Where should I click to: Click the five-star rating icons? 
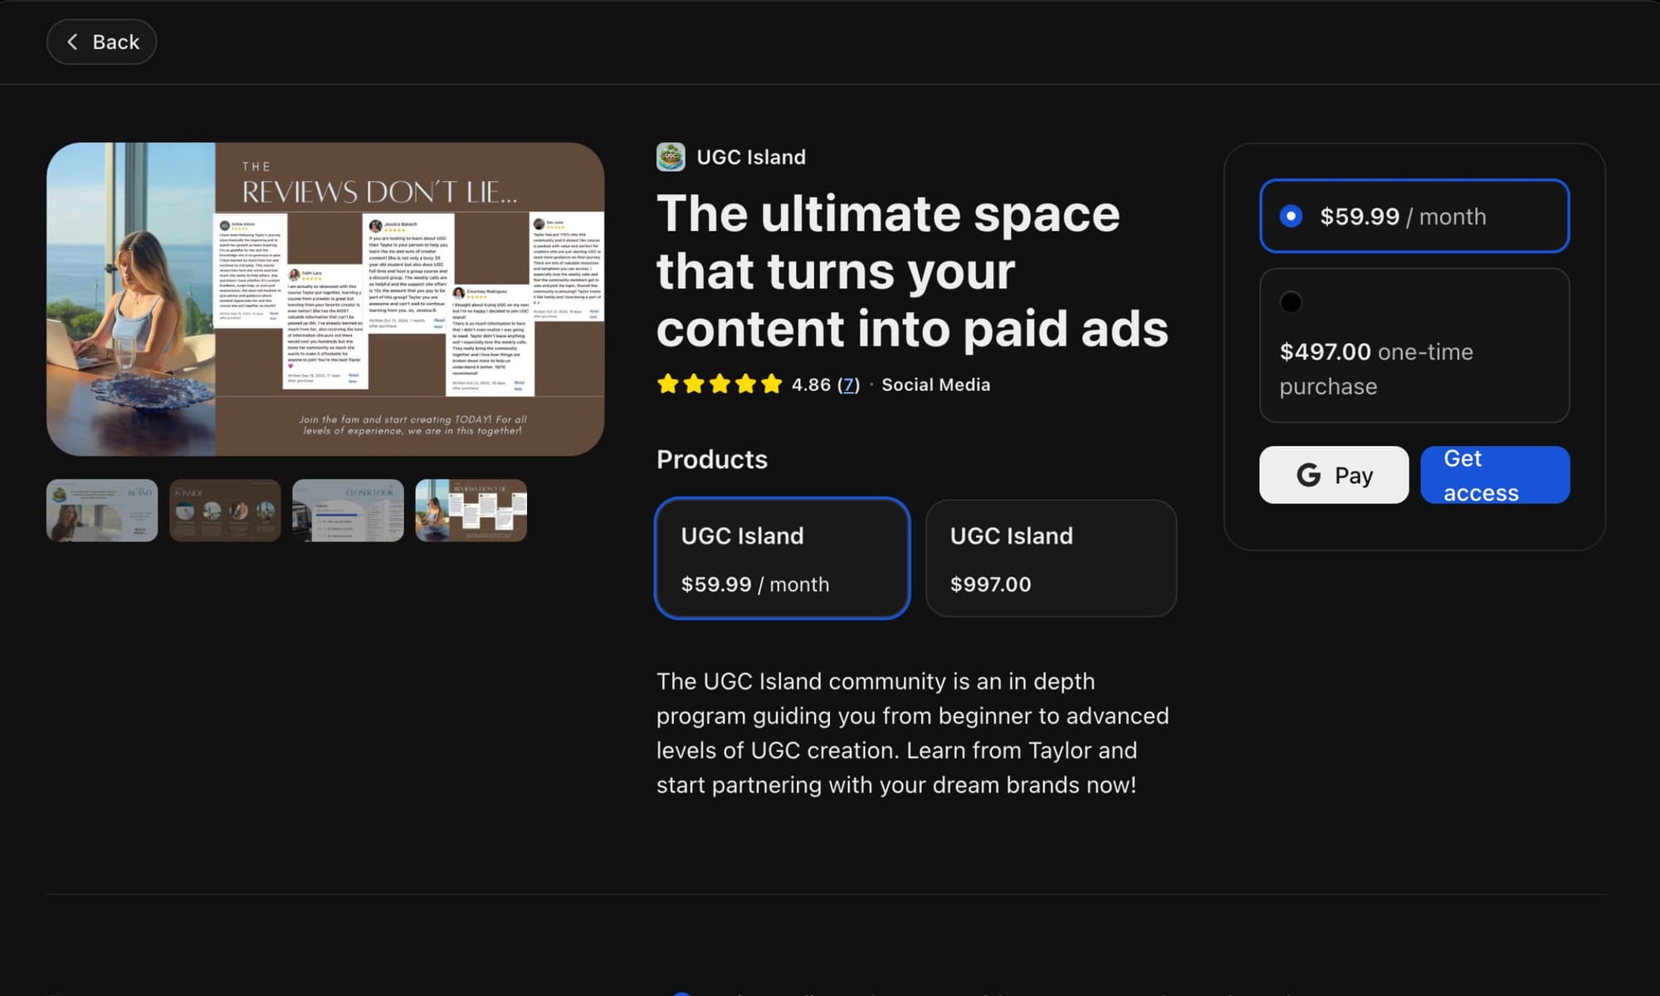719,384
